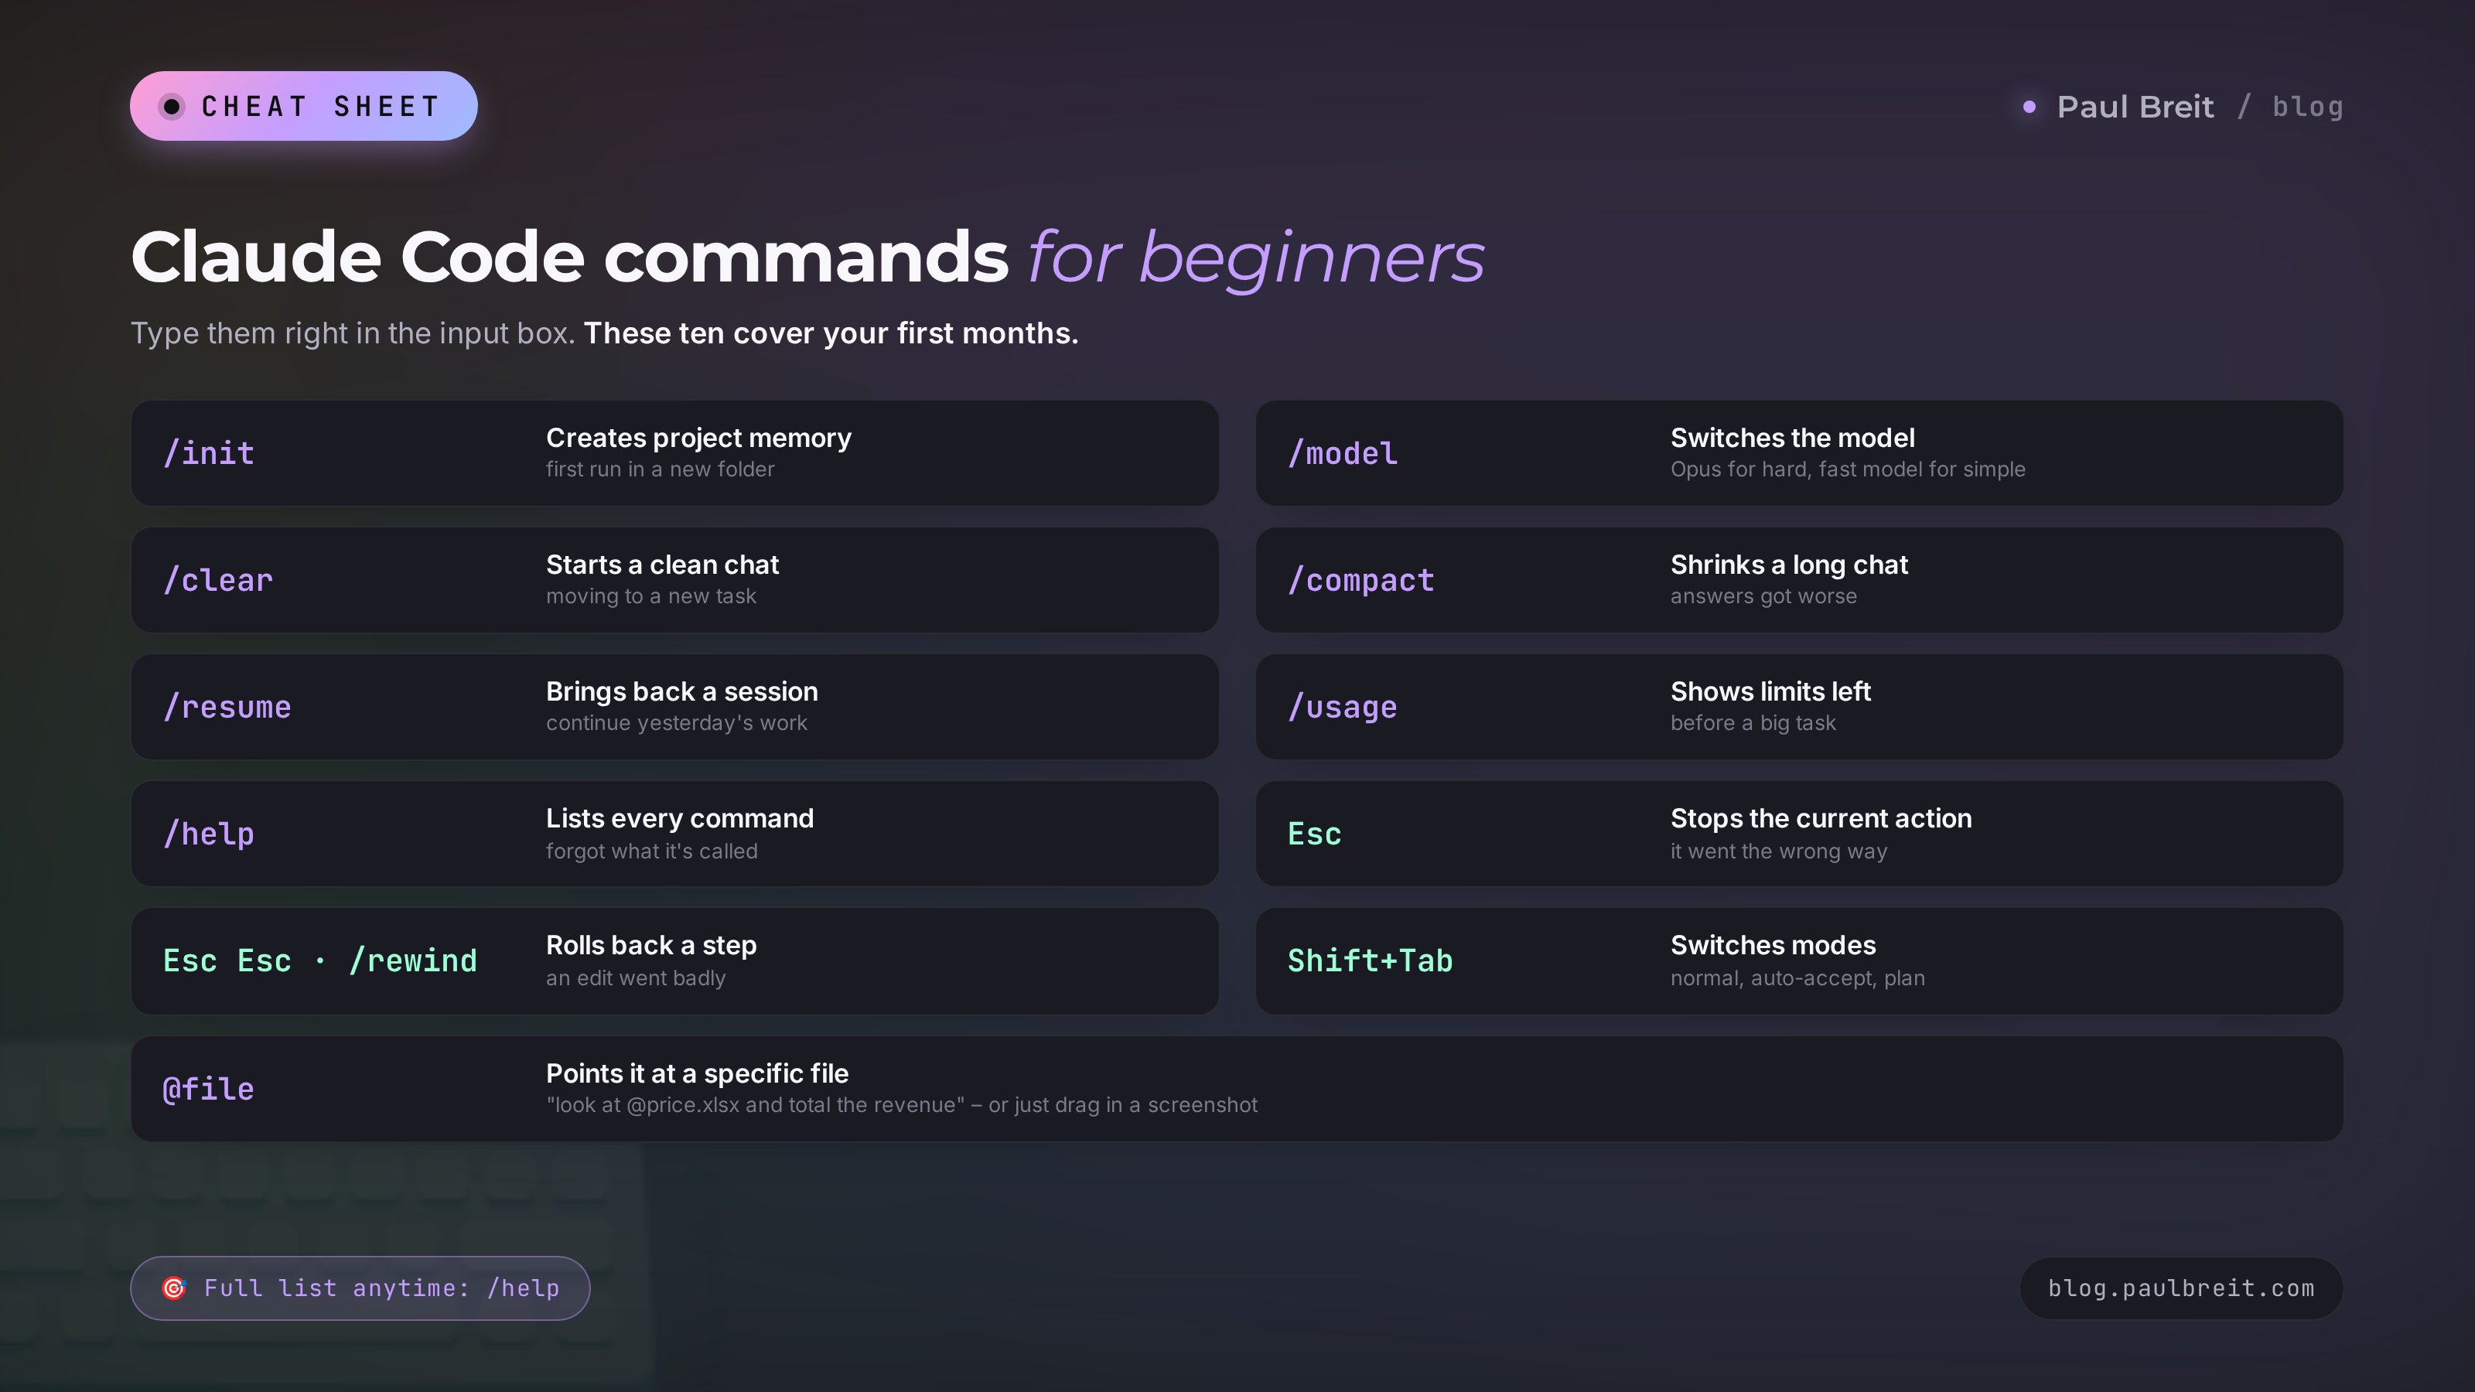2475x1392 pixels.
Task: Click the CHEAT SHEET badge
Action: [304, 106]
